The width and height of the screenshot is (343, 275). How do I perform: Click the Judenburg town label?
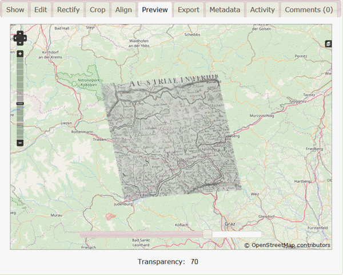[123, 204]
